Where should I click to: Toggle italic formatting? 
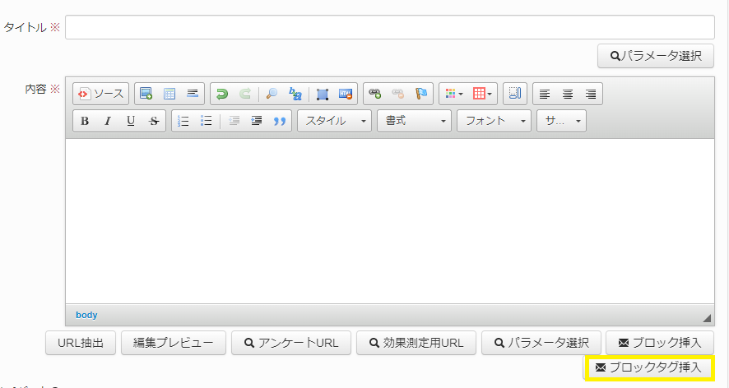tap(107, 121)
